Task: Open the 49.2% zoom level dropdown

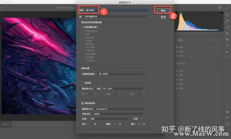Action: 6,125
